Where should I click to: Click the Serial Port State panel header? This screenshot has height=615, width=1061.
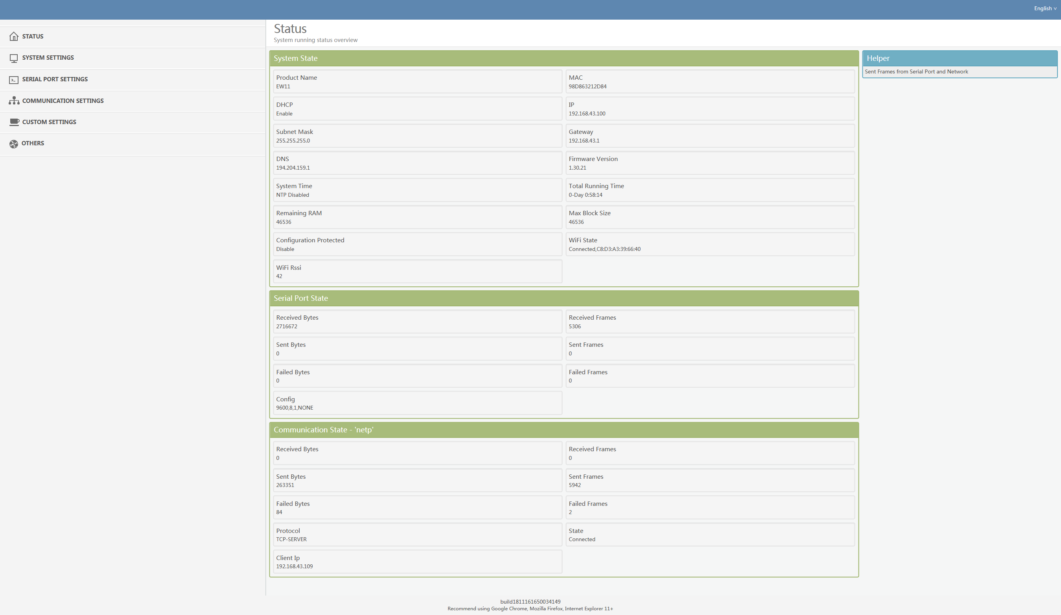pos(564,298)
